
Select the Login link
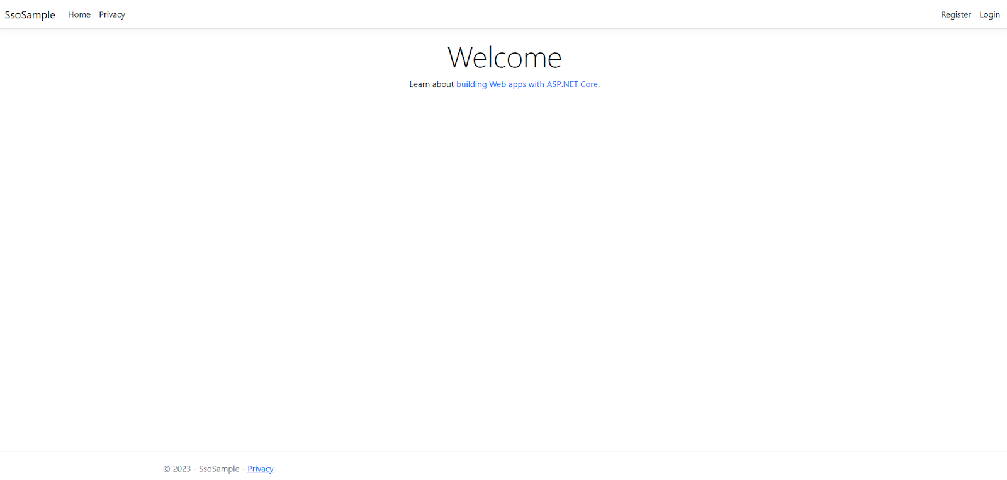point(989,14)
